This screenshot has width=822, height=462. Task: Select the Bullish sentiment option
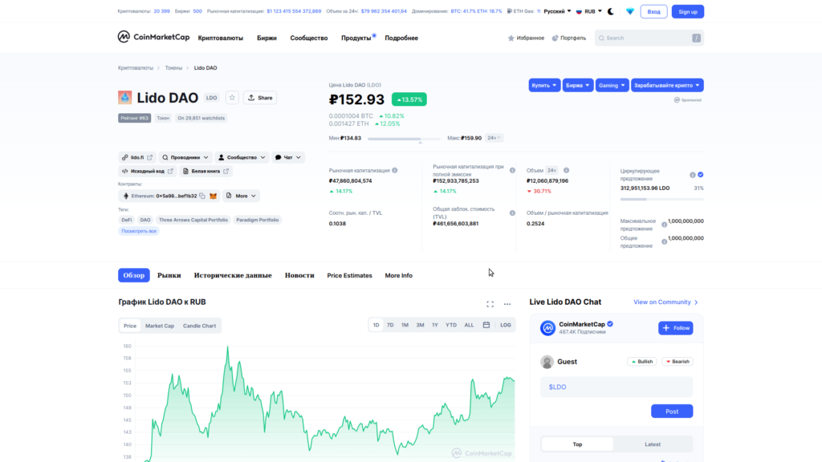click(x=641, y=362)
